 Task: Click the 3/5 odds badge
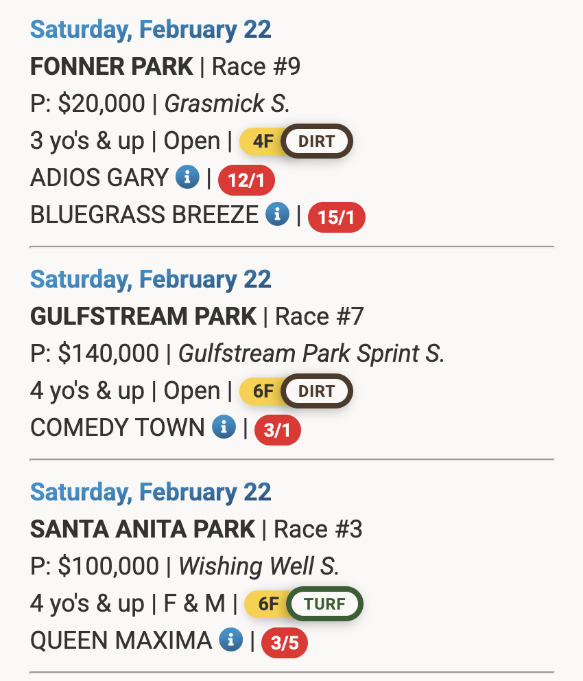[x=285, y=643]
